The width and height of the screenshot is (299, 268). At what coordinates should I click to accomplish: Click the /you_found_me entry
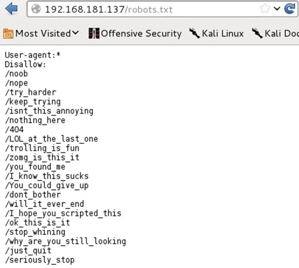(35, 167)
